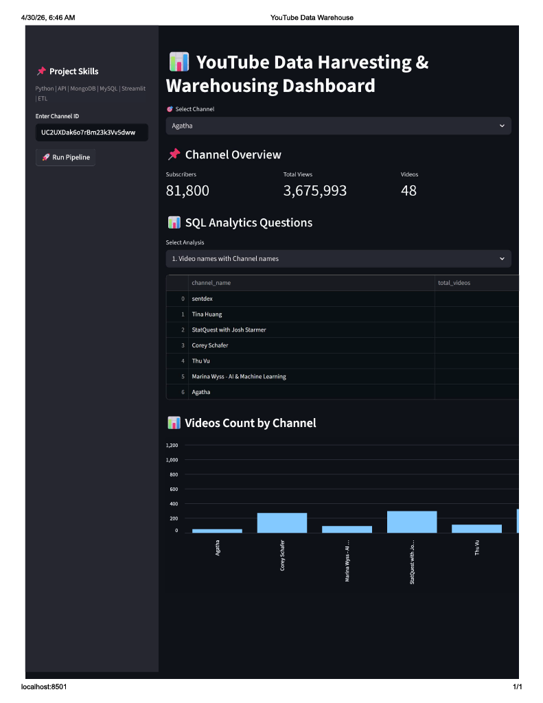Click the Thu Vu bar in the chart
The image size is (543, 703).
476,529
